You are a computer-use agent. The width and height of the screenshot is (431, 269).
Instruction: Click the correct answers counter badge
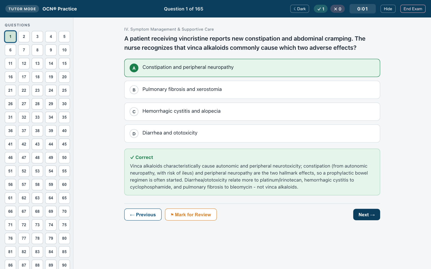(x=321, y=9)
